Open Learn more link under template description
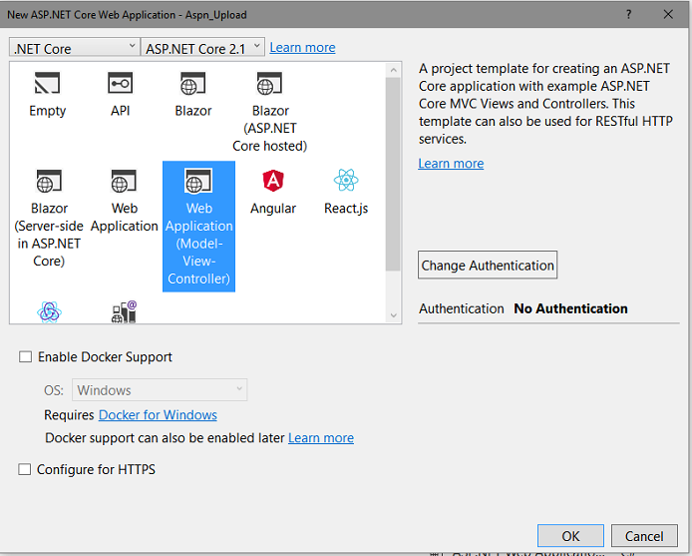Viewport: 692px width, 556px height. [451, 164]
